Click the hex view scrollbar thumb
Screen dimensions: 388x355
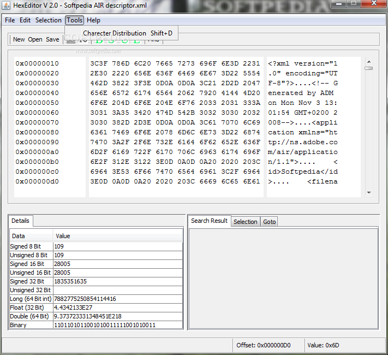(369, 68)
